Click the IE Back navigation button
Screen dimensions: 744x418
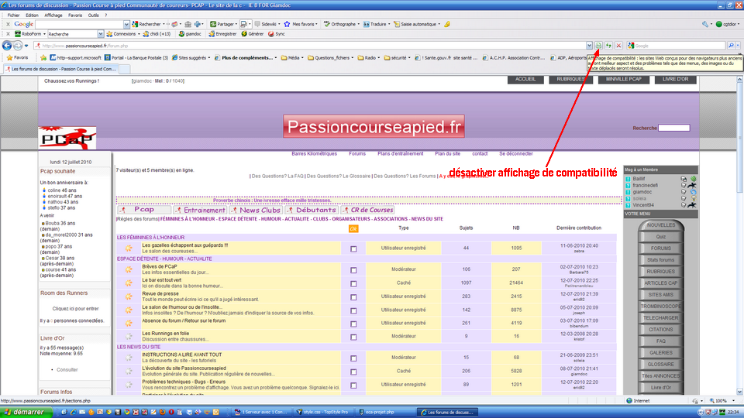[x=7, y=46]
